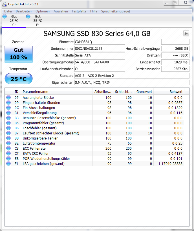194x231 pixels.
Task: Click the blue status orb for drive E:
Action: tap(28, 16)
